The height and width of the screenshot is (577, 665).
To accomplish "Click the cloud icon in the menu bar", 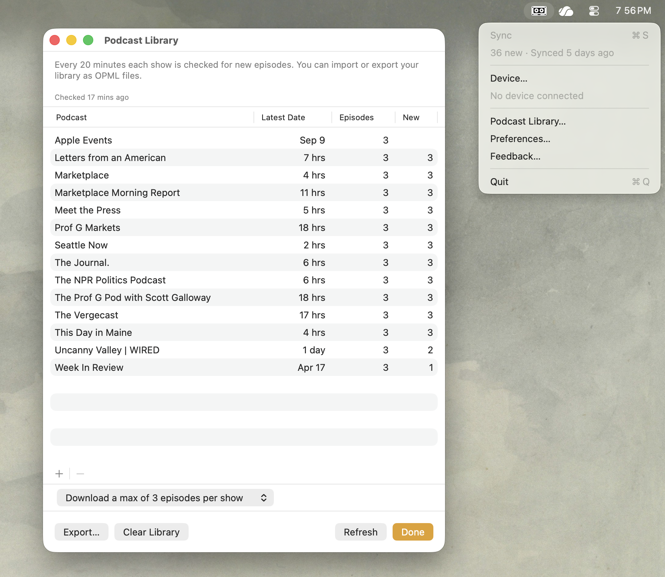I will 566,11.
